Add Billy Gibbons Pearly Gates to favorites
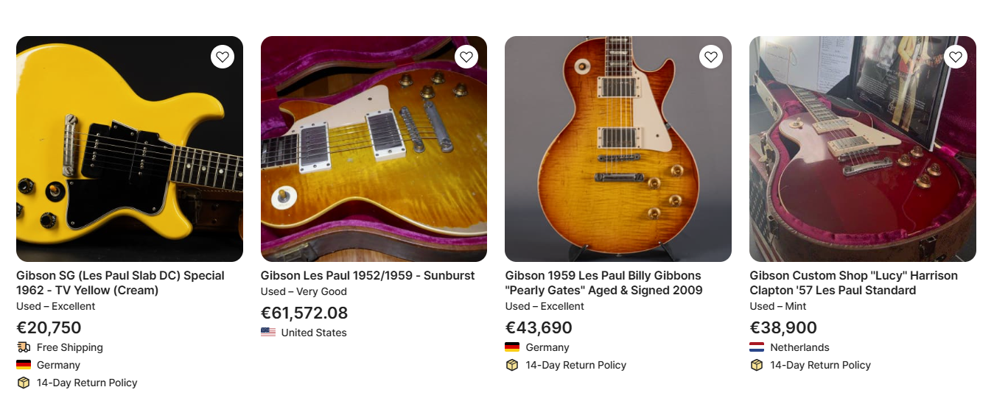 tap(711, 57)
